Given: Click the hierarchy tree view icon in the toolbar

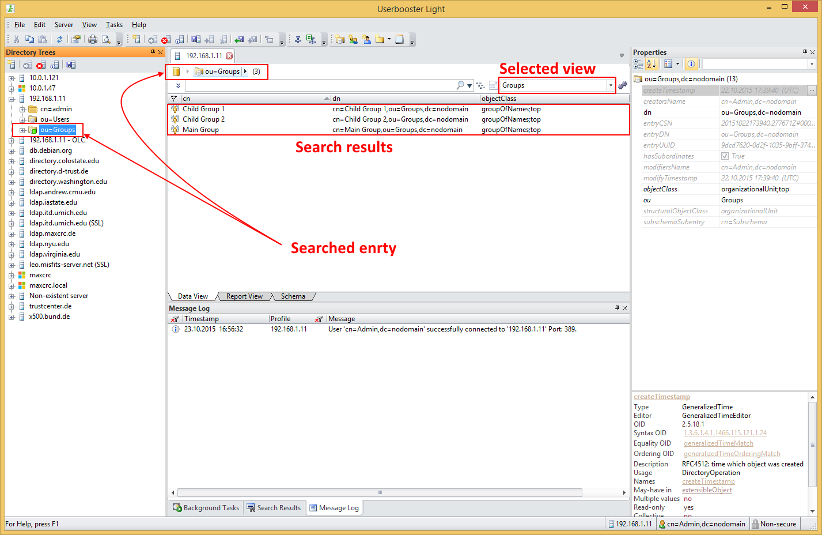Looking at the screenshot, I should click(298, 39).
